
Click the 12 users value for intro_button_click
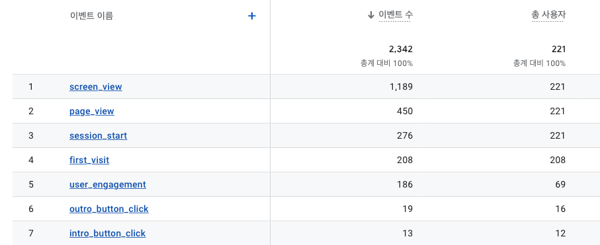click(x=560, y=234)
